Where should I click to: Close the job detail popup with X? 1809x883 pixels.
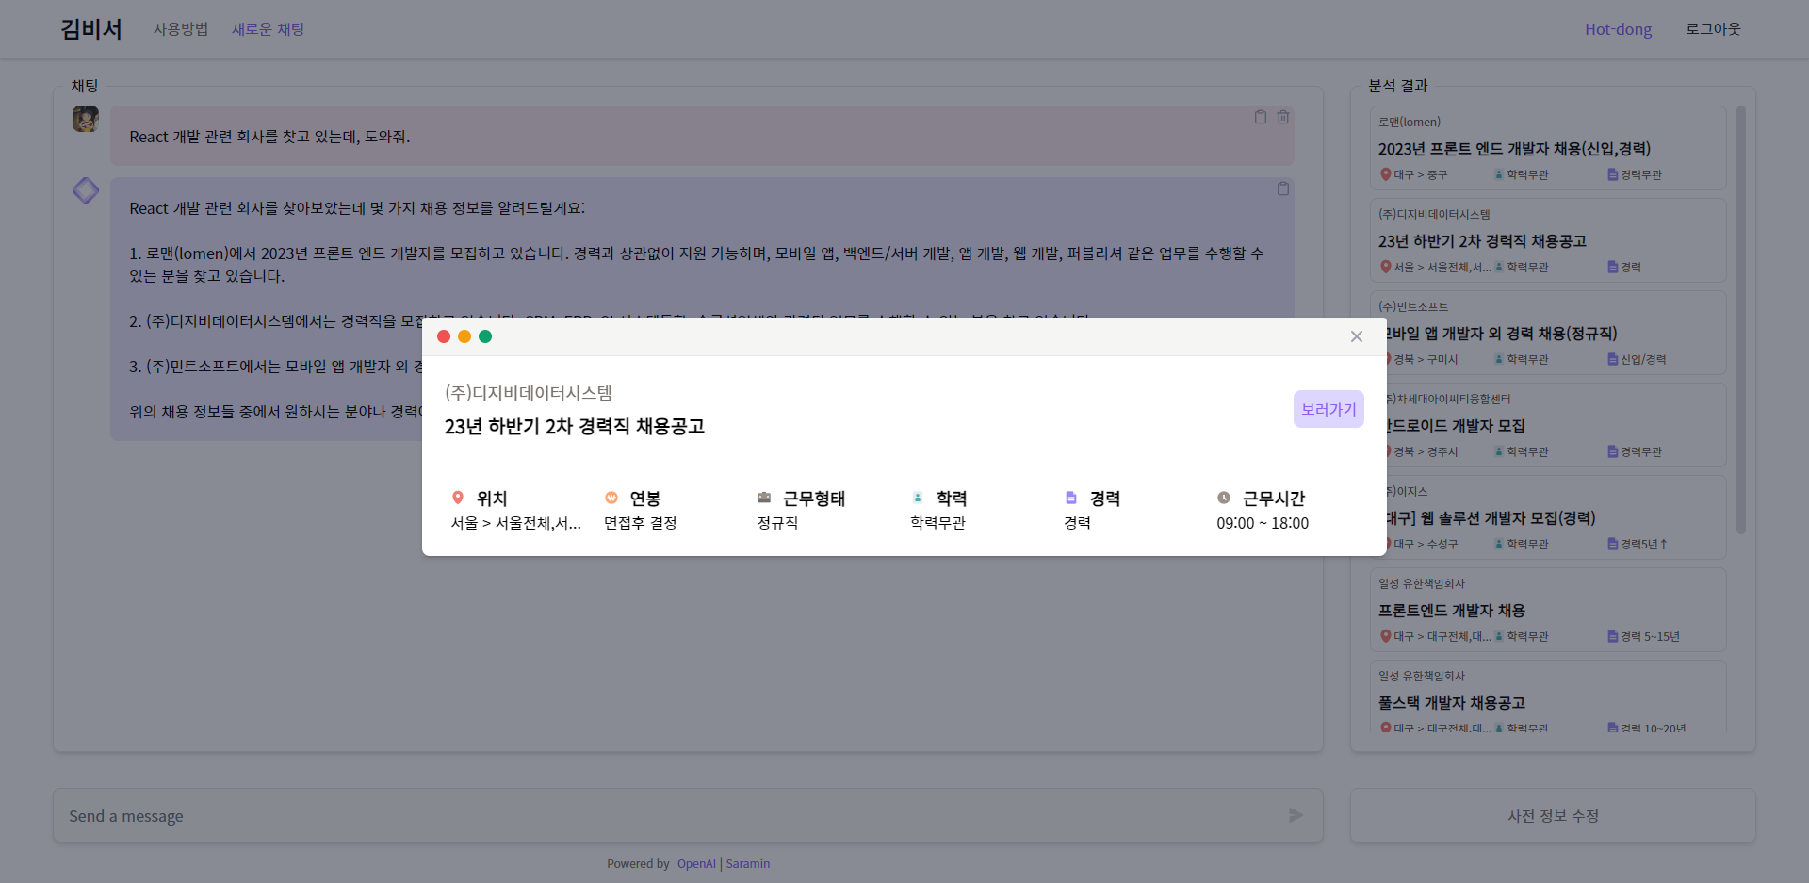[1357, 336]
